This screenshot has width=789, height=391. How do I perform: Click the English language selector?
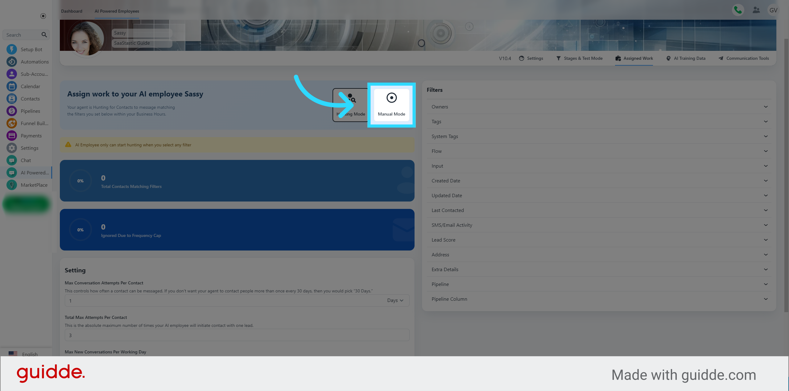pyautogui.click(x=23, y=354)
